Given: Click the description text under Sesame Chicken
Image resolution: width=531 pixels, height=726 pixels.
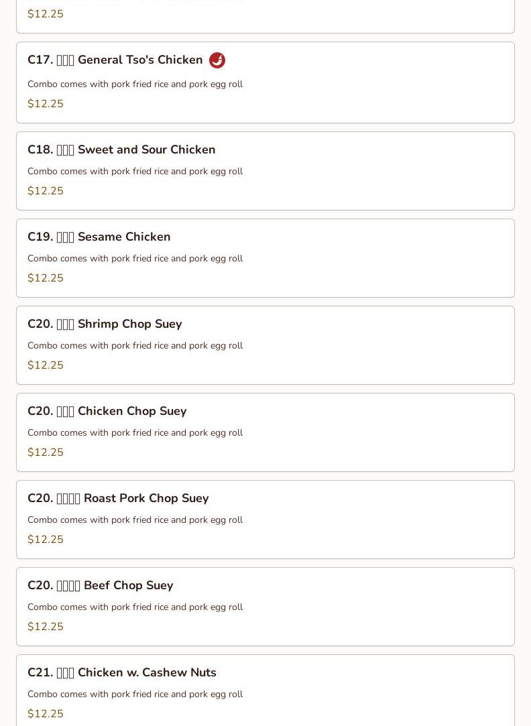Looking at the screenshot, I should click(x=135, y=258).
